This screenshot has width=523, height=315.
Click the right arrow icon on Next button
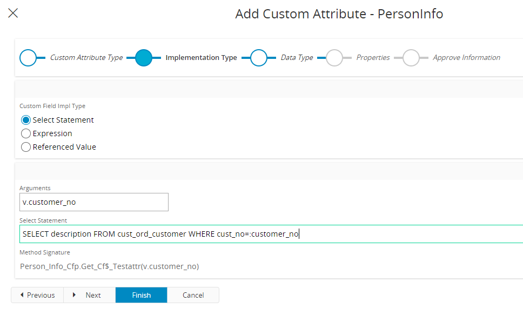pos(75,295)
